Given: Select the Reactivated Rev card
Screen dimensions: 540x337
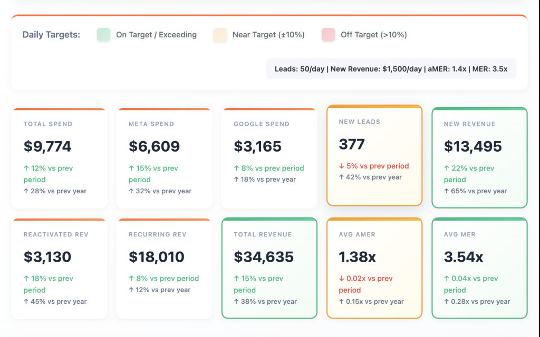Looking at the screenshot, I should click(x=59, y=269).
